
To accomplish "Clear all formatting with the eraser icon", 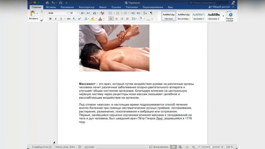I will pyautogui.click(x=102, y=13).
